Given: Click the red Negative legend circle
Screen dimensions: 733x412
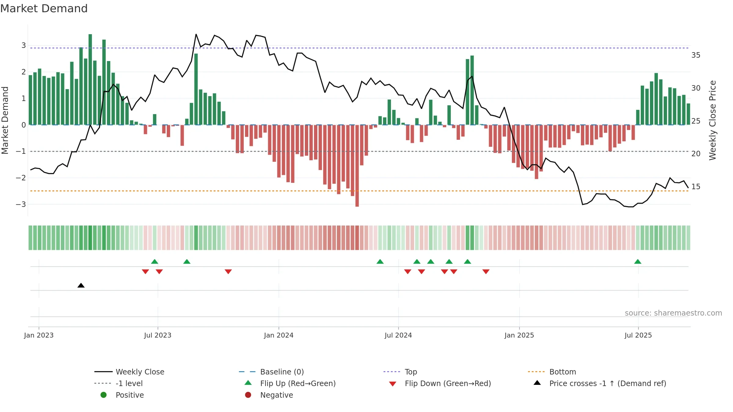Looking at the screenshot, I should (x=248, y=395).
